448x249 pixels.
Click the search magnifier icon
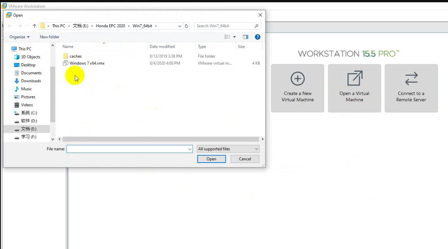pos(256,26)
